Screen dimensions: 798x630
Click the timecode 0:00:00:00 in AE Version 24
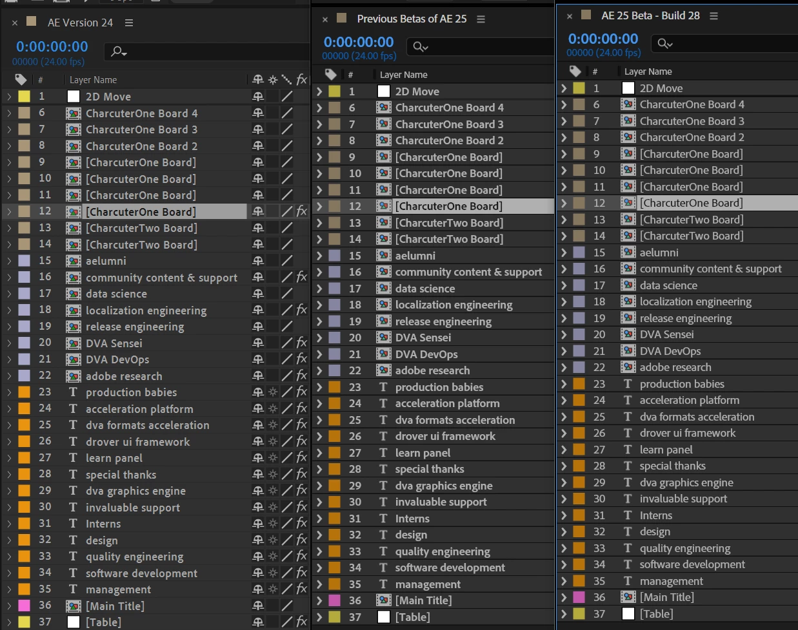[52, 46]
